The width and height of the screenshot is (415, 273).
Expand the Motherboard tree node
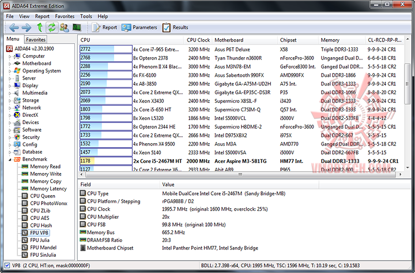pyautogui.click(x=10, y=63)
